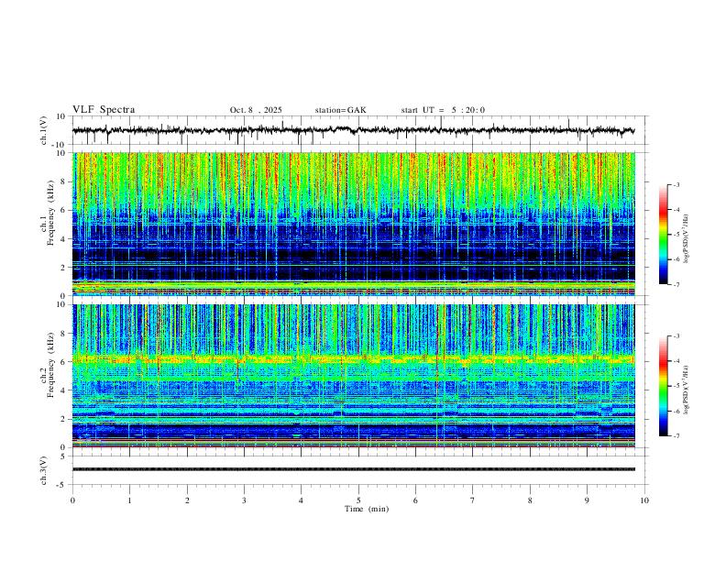Click the ch.3 flat signal trace
The height and width of the screenshot is (561, 726).
coord(353,469)
